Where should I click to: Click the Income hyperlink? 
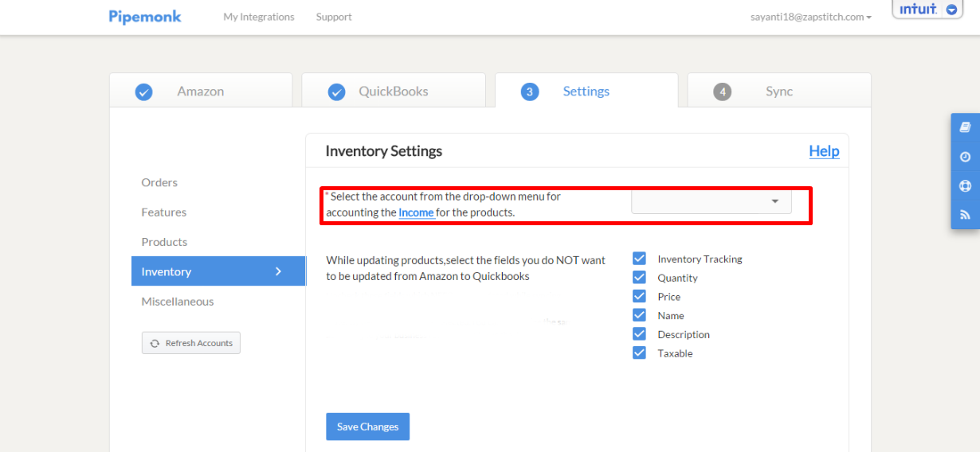click(x=416, y=212)
